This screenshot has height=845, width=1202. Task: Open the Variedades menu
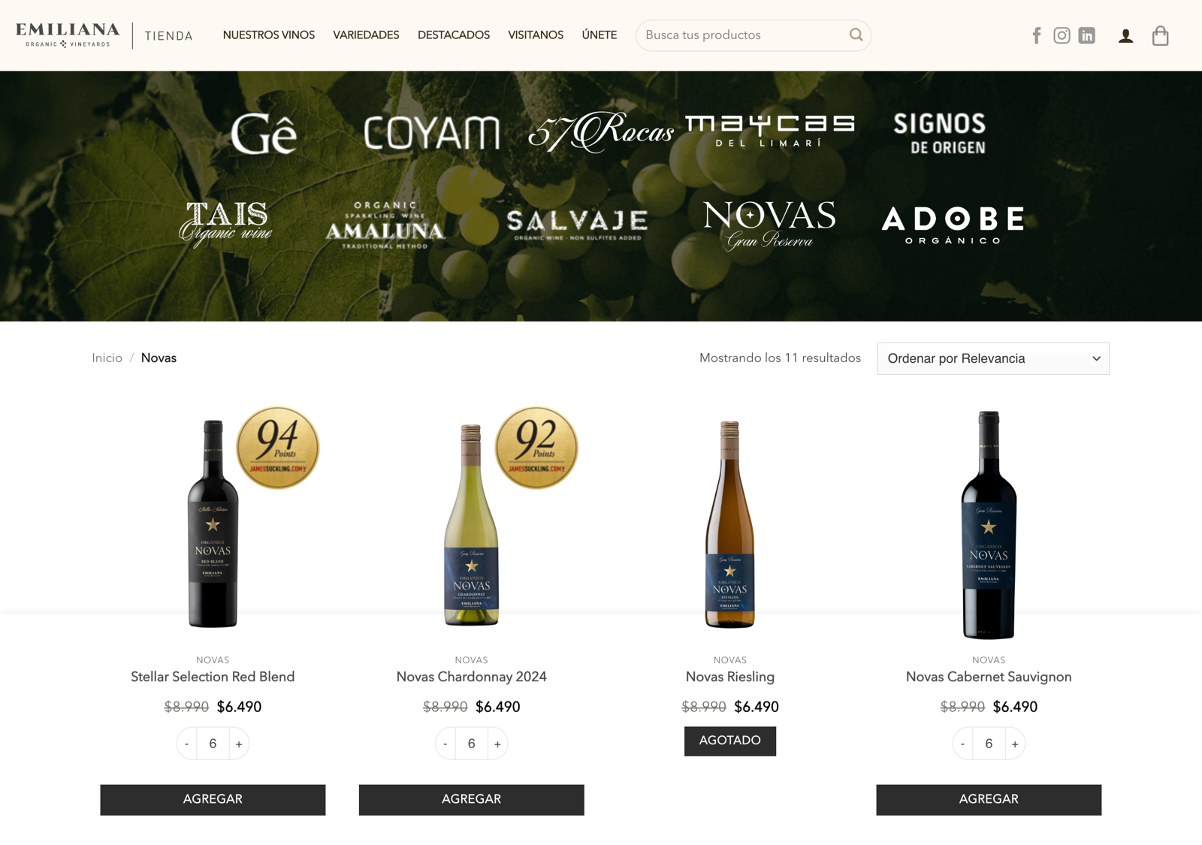(366, 35)
